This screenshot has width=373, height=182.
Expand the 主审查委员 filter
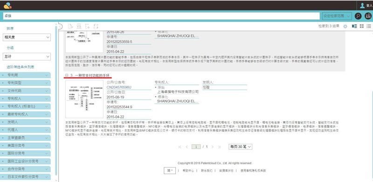click(x=26, y=138)
